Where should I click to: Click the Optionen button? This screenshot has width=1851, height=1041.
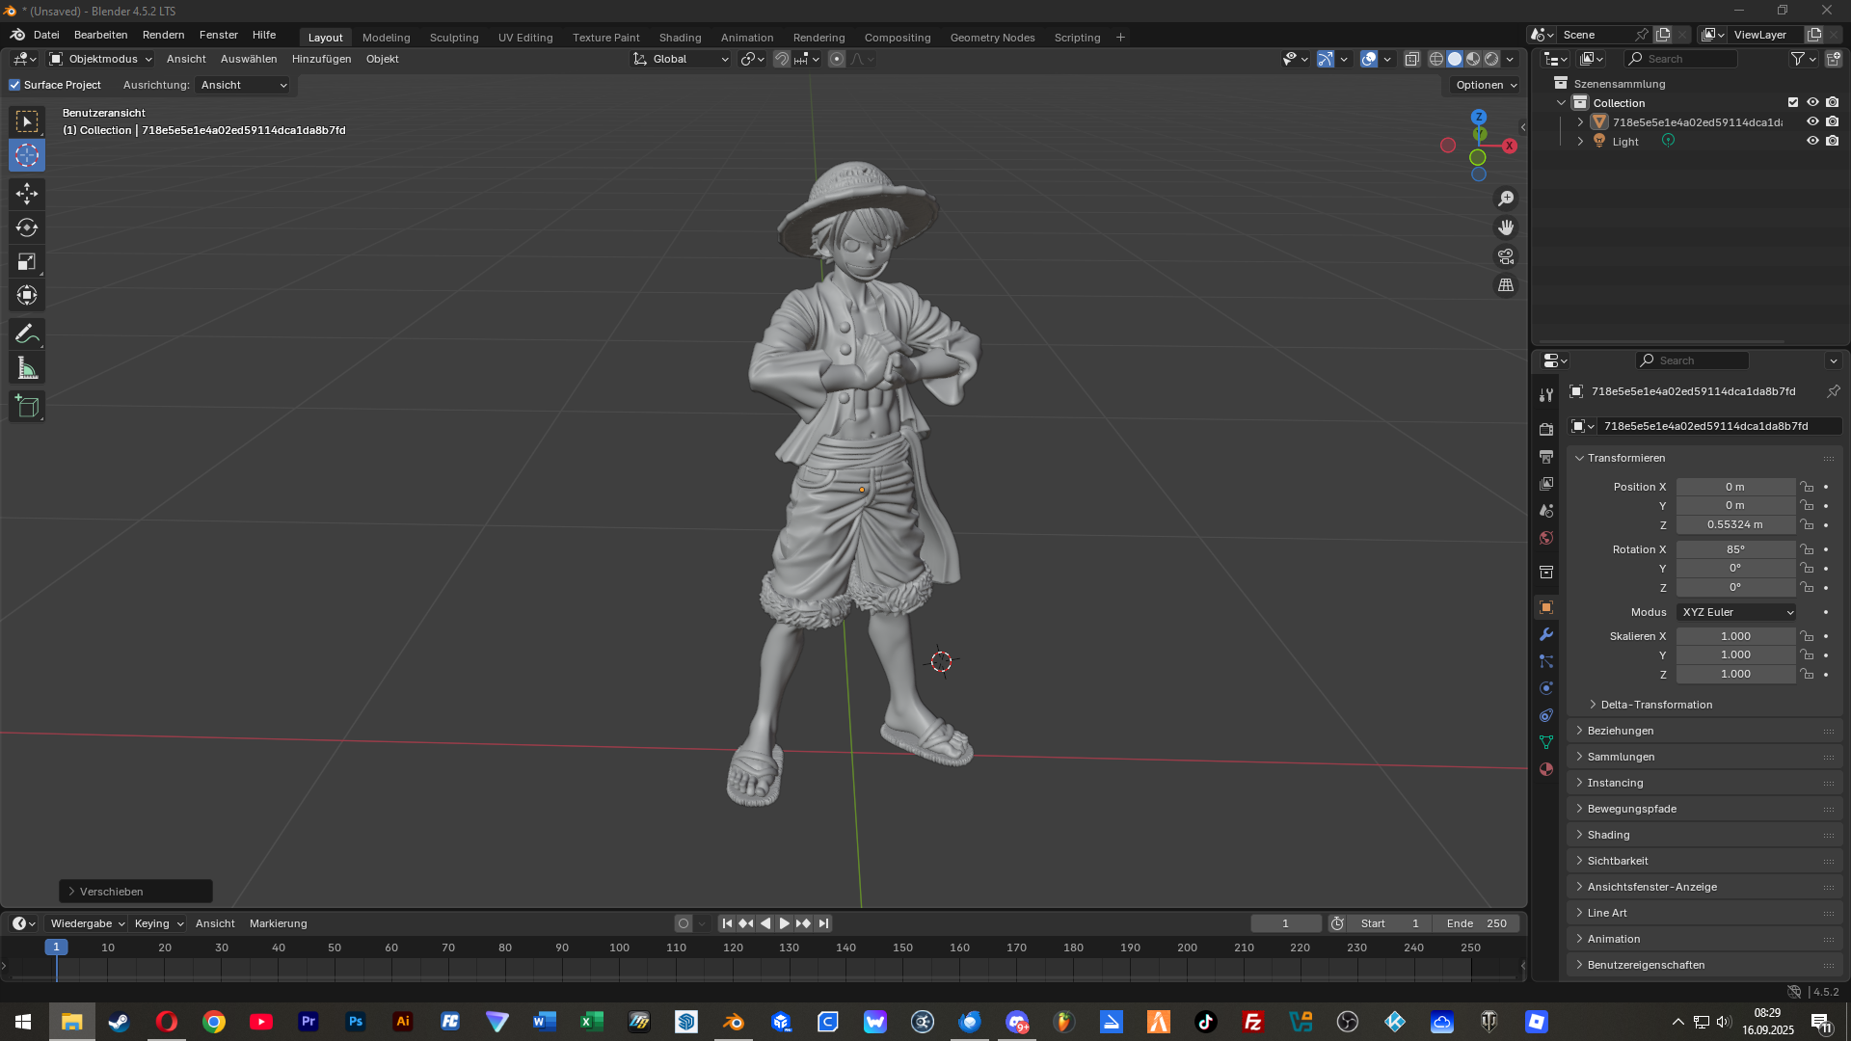[x=1486, y=85]
